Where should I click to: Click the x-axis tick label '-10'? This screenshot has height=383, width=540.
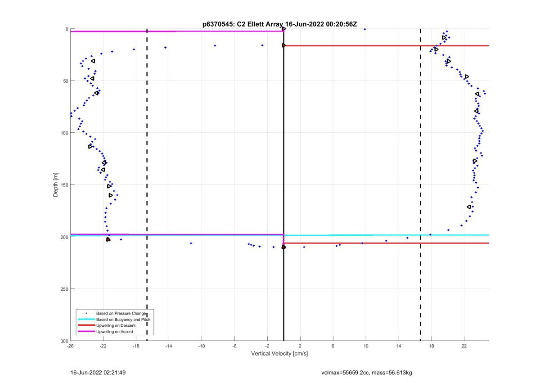pos(202,346)
